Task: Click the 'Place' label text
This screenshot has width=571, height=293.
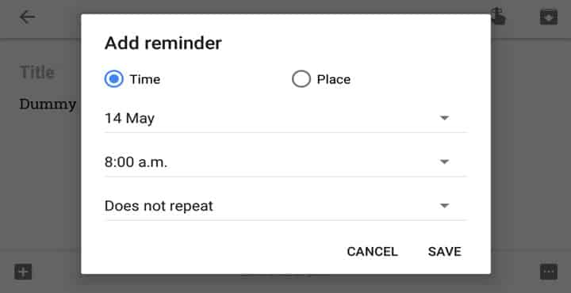Action: (334, 79)
